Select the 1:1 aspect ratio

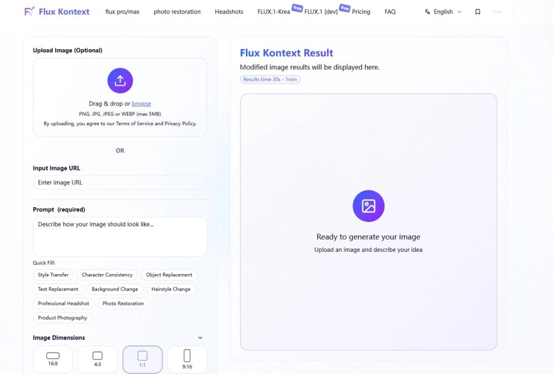pos(143,359)
